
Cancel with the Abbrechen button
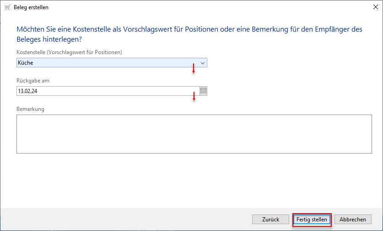tap(353, 220)
